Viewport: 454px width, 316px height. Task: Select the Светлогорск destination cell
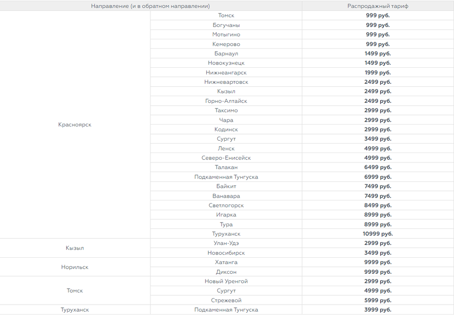coord(226,205)
